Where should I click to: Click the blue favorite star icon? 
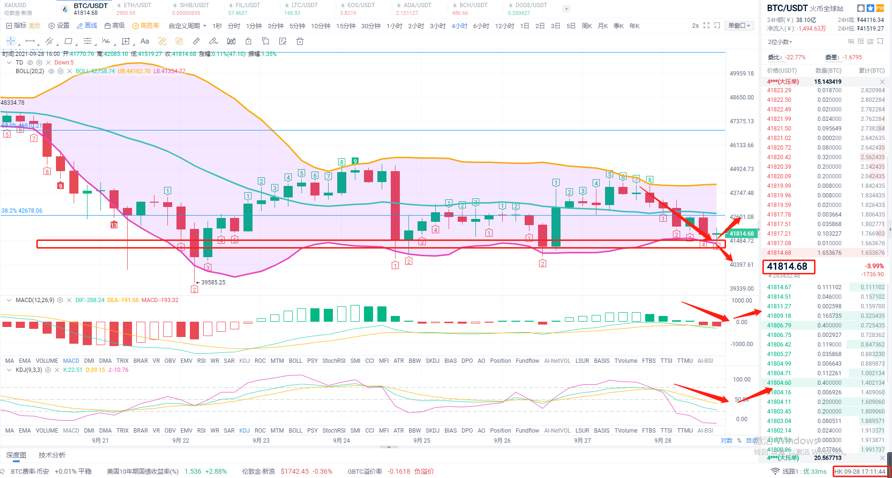pyautogui.click(x=870, y=8)
